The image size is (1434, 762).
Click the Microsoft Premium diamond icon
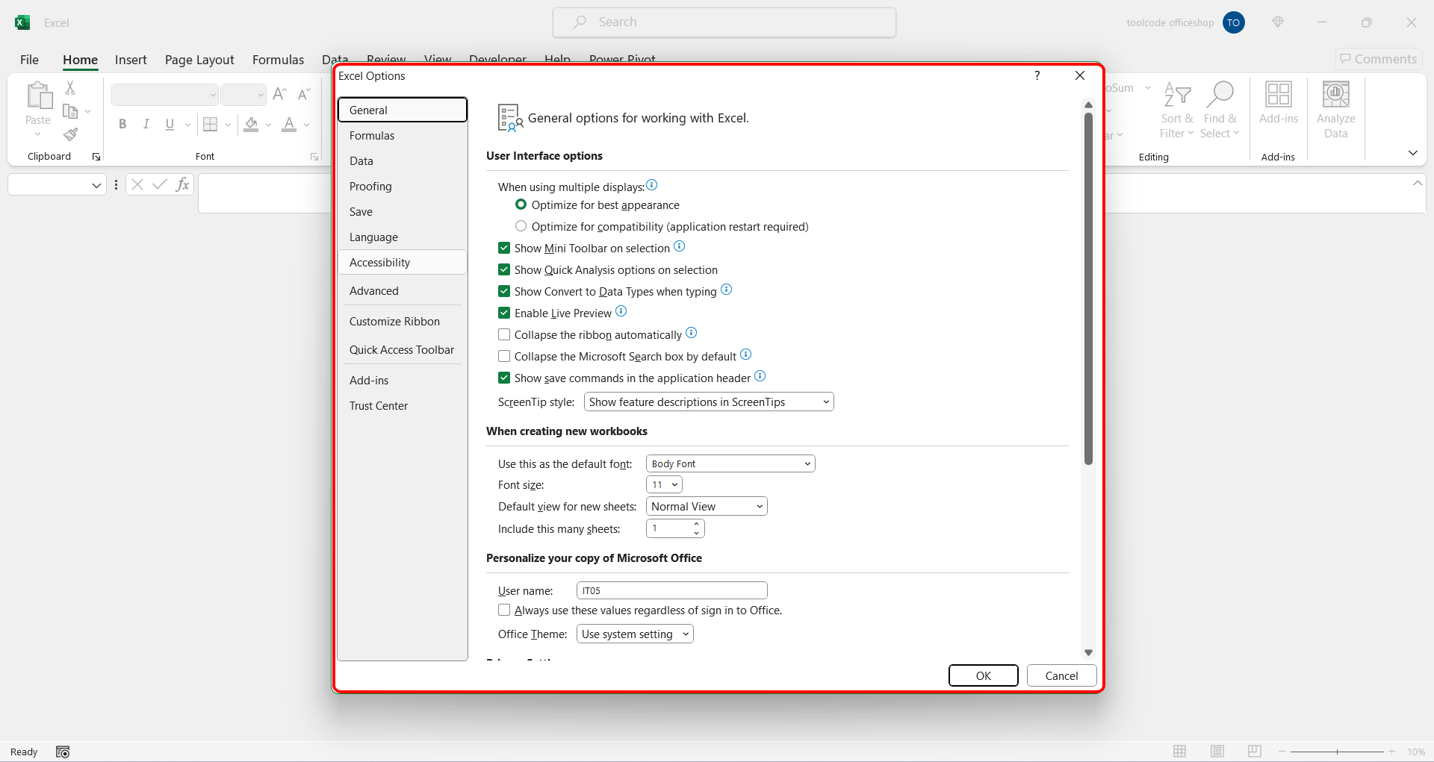(1278, 22)
